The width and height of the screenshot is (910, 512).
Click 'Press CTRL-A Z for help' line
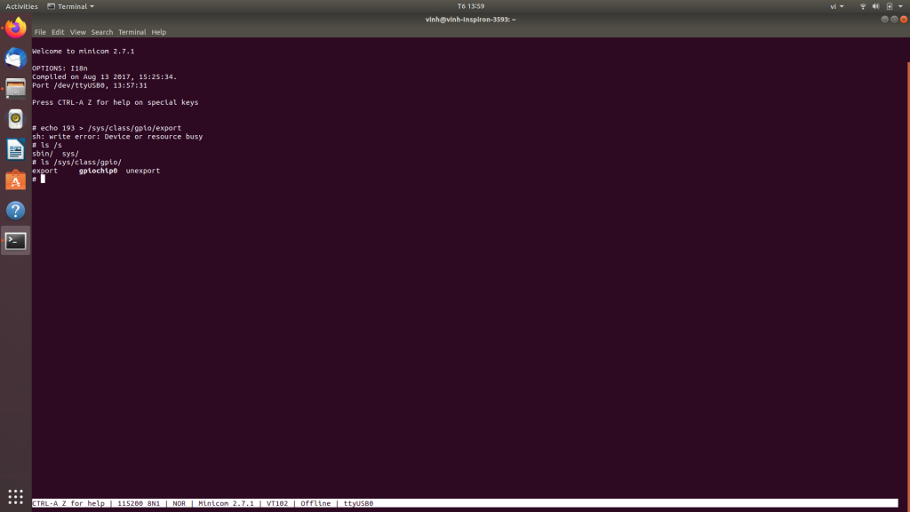tap(115, 102)
